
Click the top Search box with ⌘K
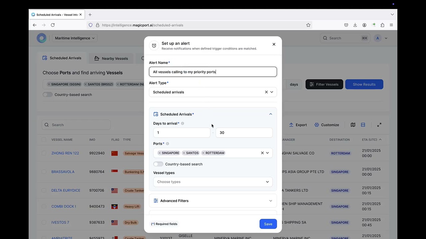coord(345,38)
